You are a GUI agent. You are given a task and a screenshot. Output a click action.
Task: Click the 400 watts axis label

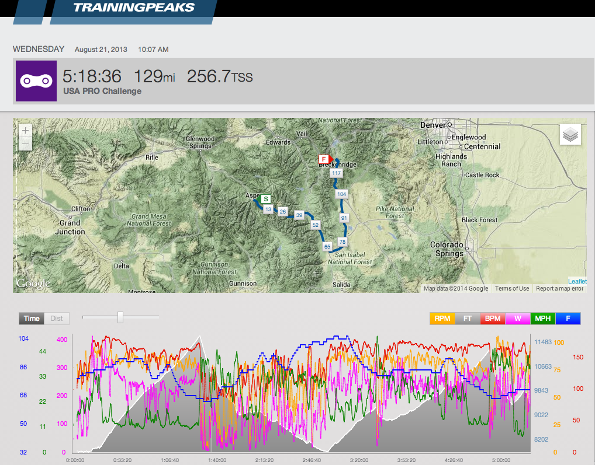62,340
